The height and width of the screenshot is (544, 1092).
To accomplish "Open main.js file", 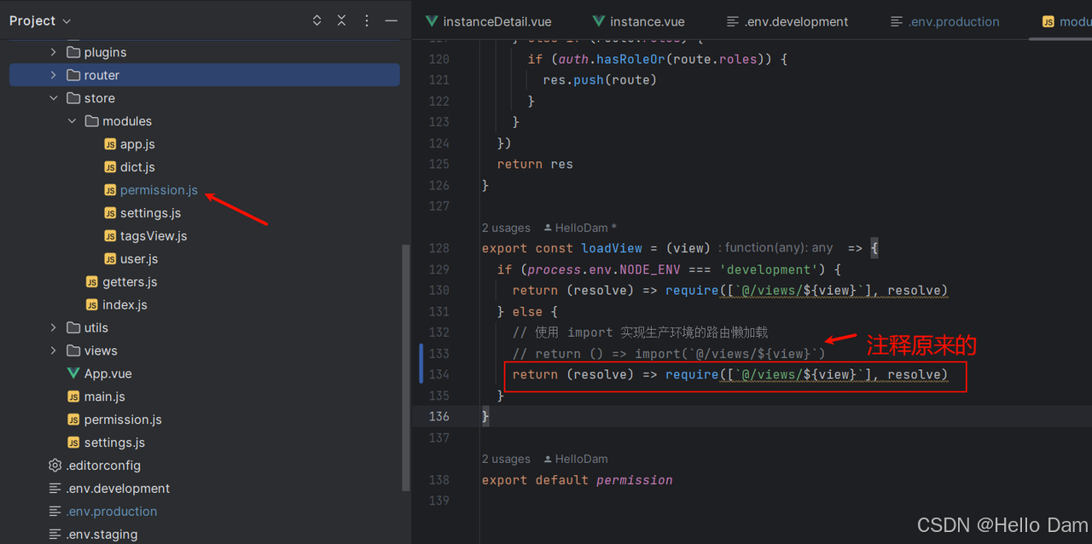I will click(105, 396).
